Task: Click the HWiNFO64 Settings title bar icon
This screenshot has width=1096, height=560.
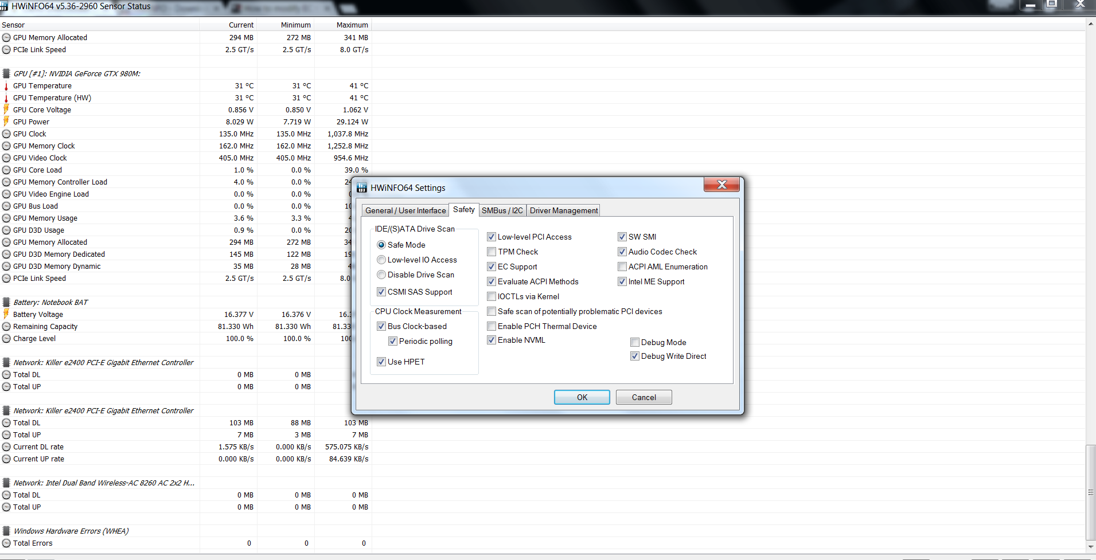Action: click(362, 187)
